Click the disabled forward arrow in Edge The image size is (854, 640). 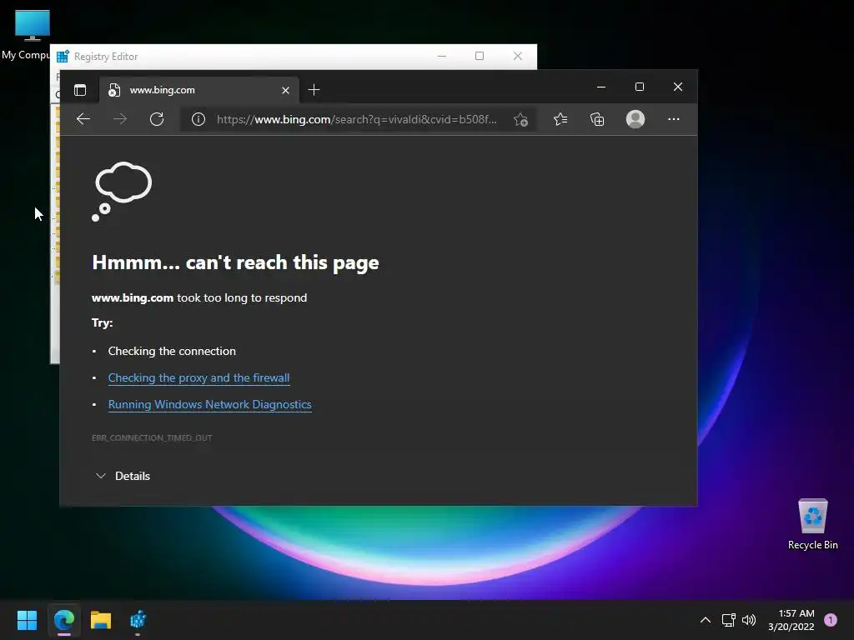120,118
